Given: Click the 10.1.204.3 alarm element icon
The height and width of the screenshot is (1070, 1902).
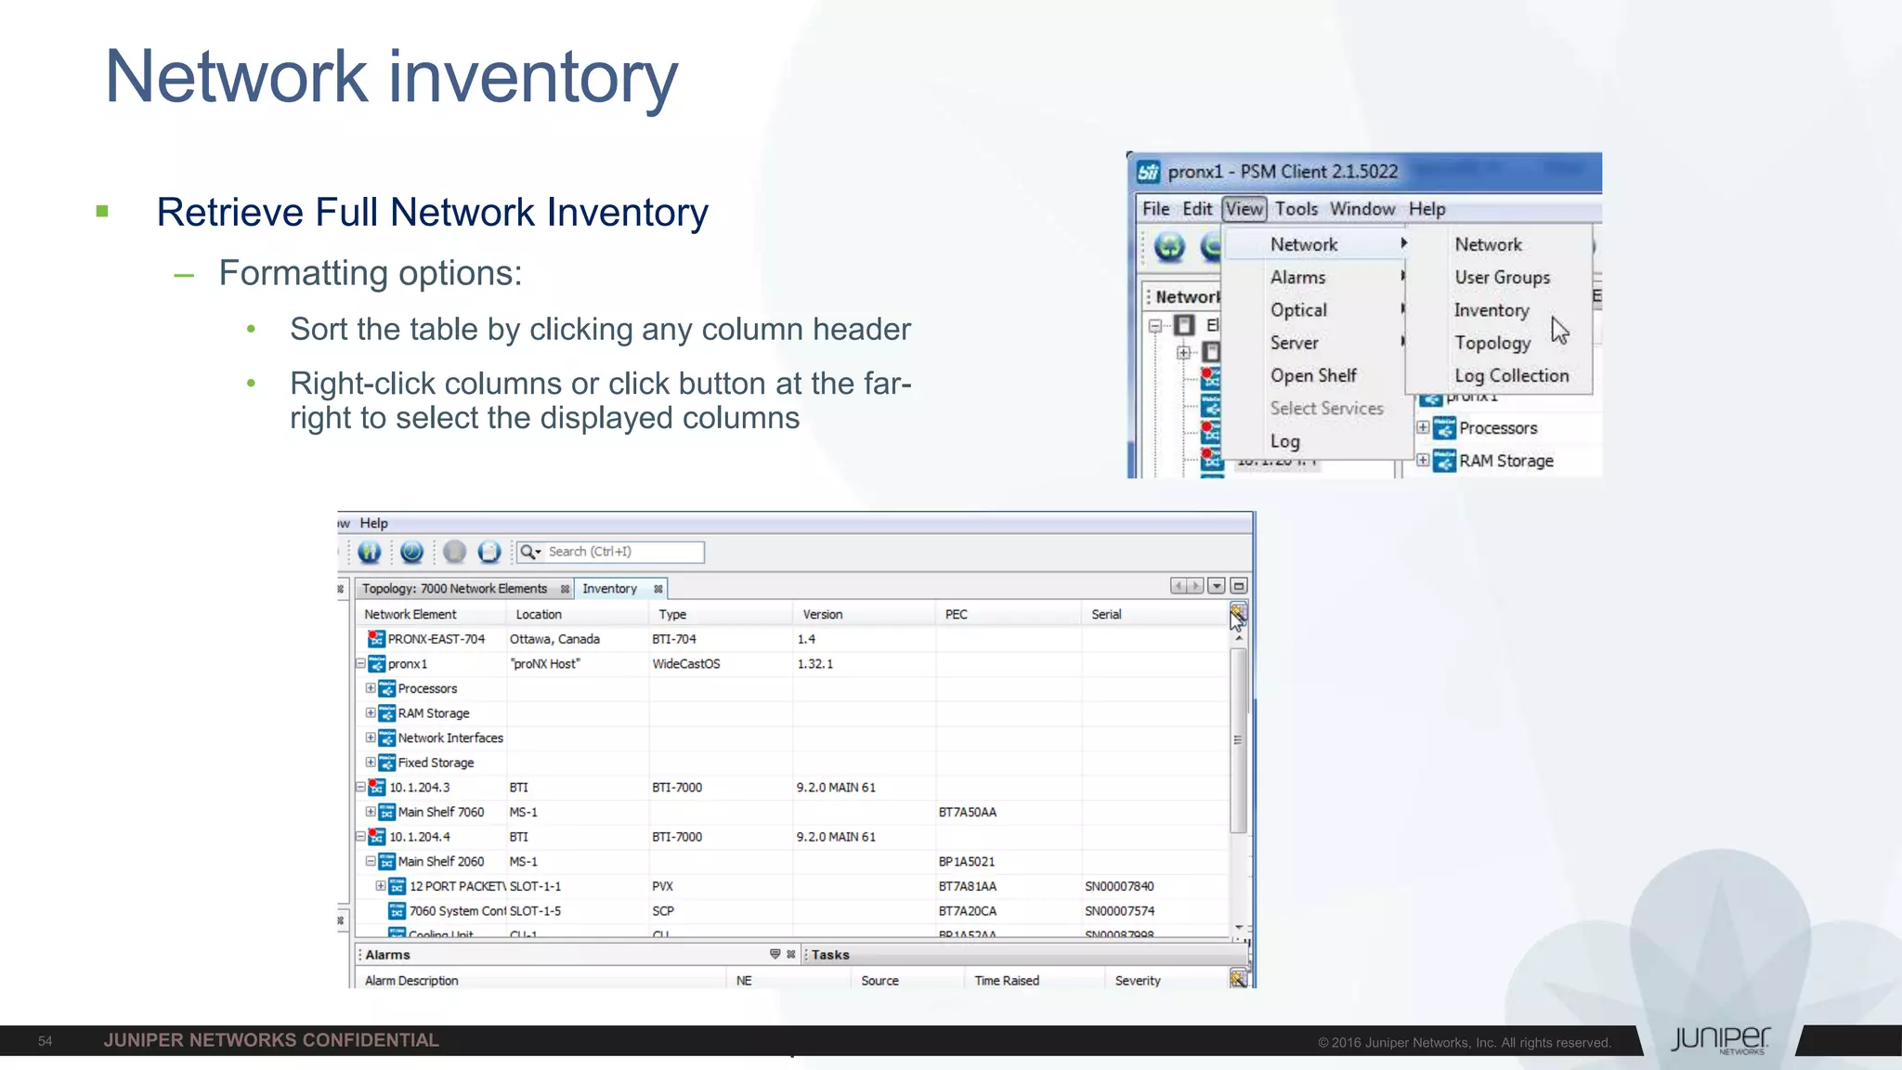Looking at the screenshot, I should [x=376, y=788].
